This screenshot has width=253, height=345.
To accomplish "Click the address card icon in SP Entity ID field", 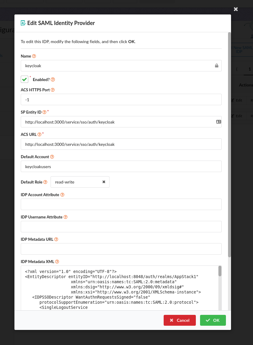I will pos(218,122).
